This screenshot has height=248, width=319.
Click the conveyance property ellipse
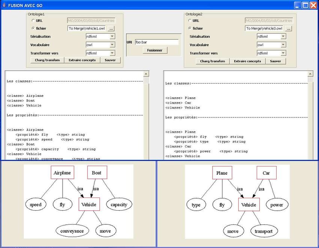(x=72, y=231)
